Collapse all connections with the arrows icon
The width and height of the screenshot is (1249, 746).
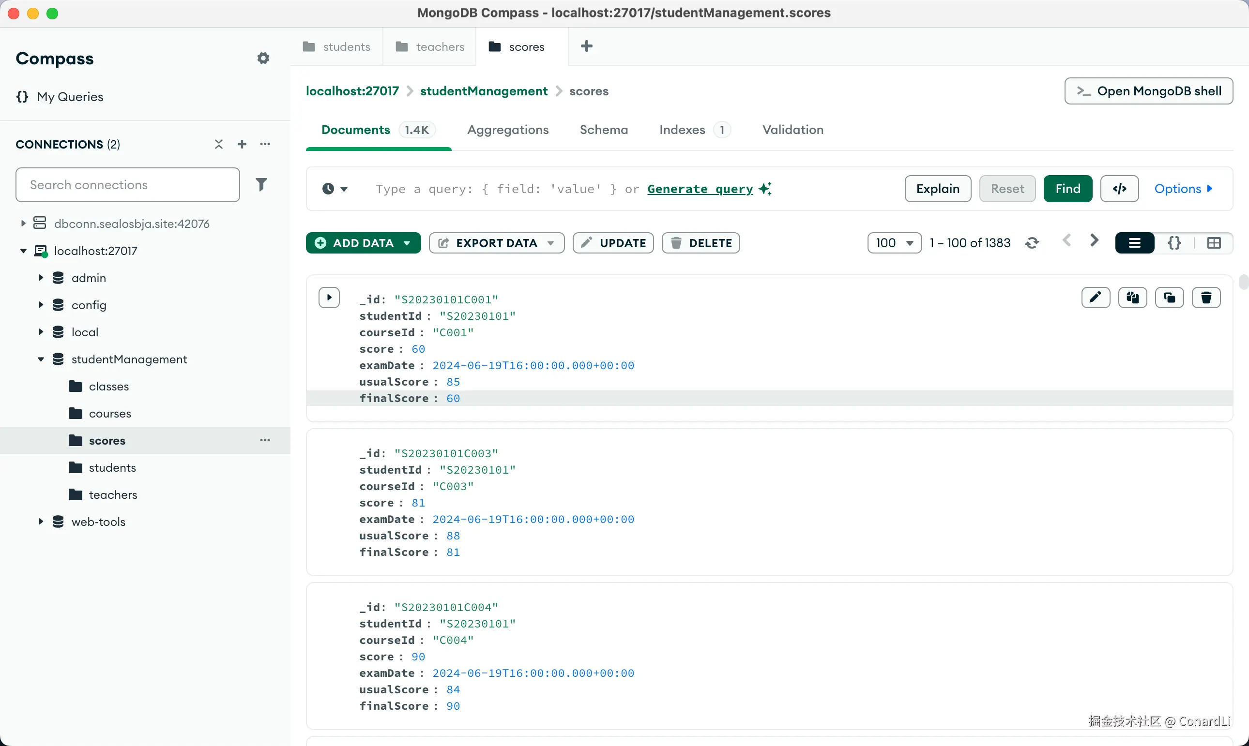tap(218, 144)
